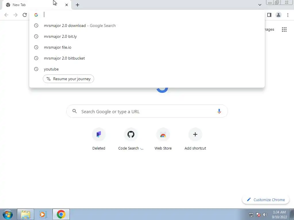The height and width of the screenshot is (220, 294).
Task: Go back using the back arrow
Action: point(6,15)
